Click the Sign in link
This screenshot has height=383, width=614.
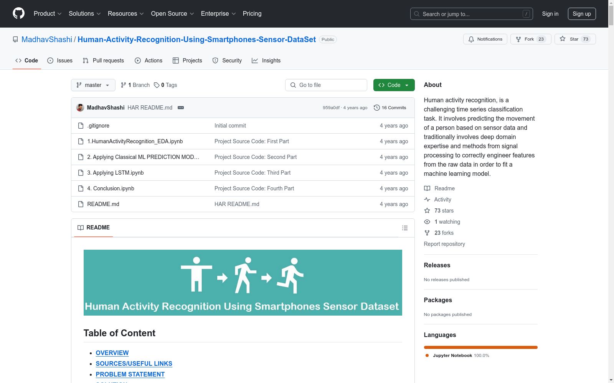[550, 14]
